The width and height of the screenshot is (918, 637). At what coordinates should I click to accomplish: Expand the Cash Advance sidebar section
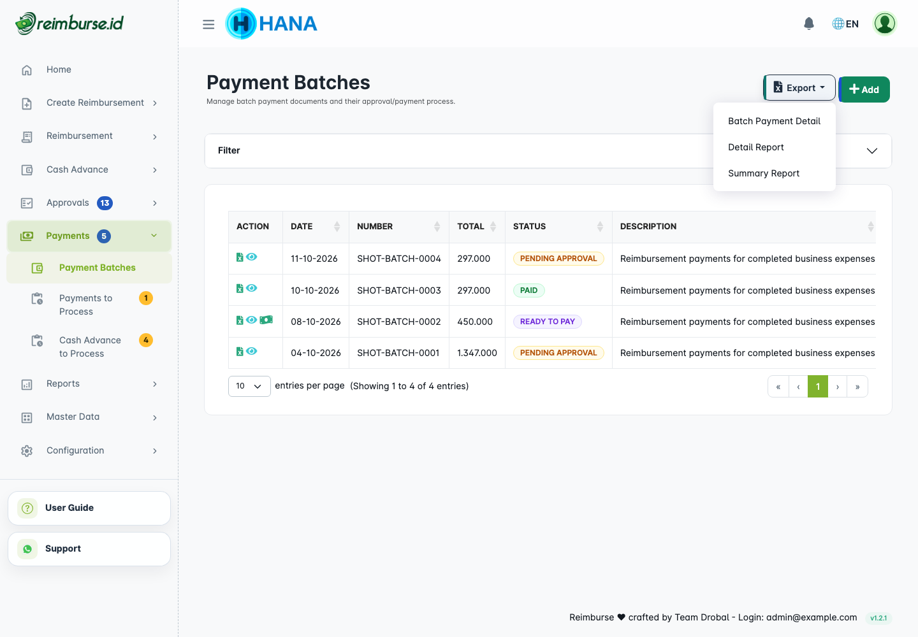89,169
